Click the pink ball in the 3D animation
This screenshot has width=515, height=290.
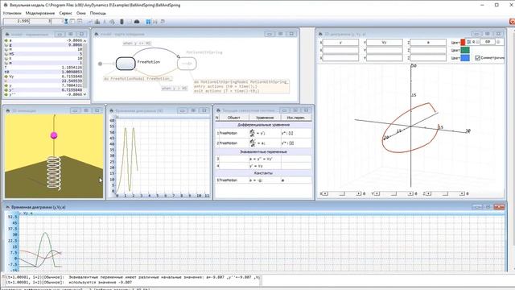pos(54,135)
